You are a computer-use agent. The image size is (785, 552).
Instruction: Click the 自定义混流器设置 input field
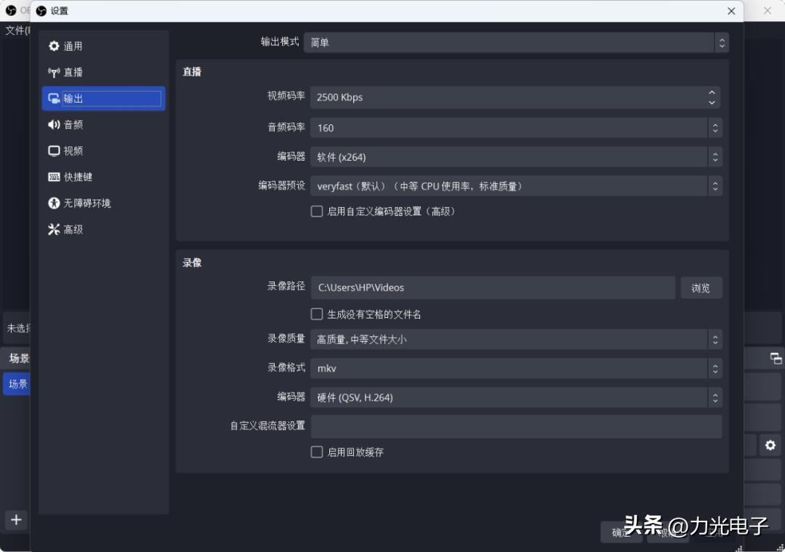[x=516, y=426]
